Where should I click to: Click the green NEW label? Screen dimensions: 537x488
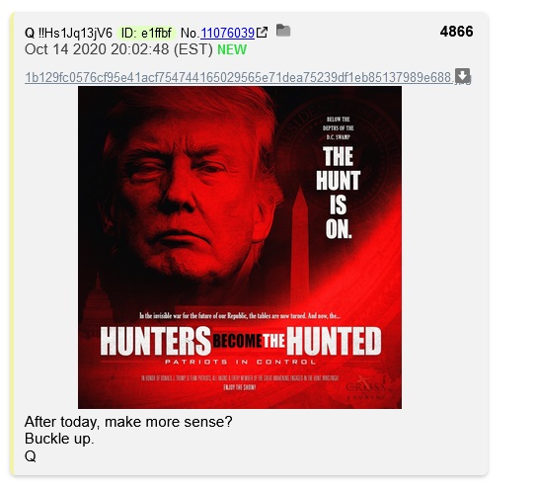click(x=232, y=49)
